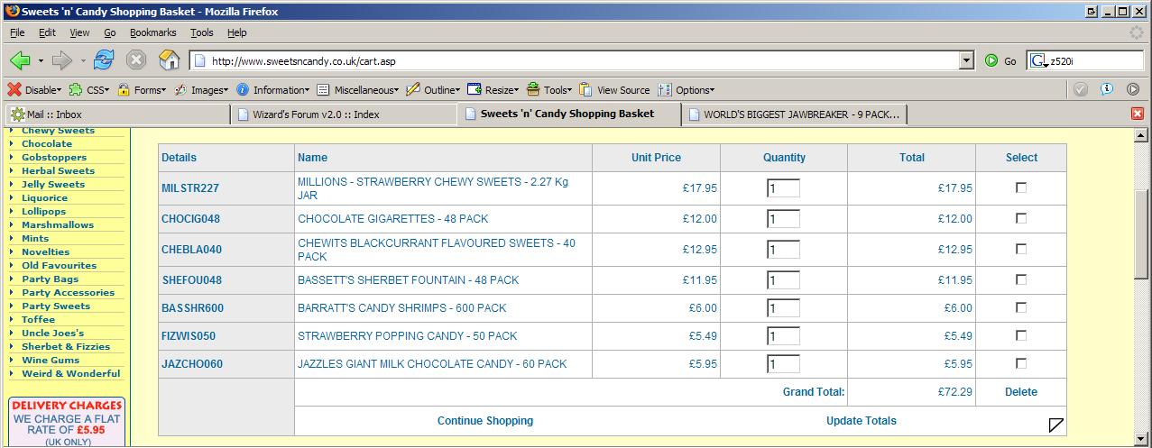Click the Update Totals link
The width and height of the screenshot is (1152, 448).
point(862,421)
